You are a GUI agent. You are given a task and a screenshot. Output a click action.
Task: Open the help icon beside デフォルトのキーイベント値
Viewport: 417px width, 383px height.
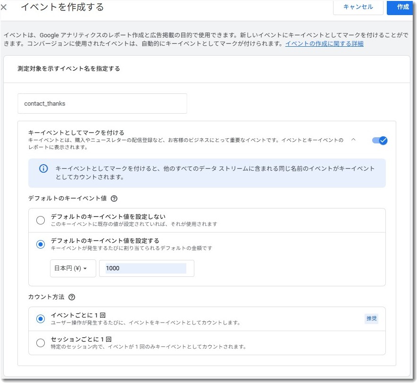point(115,199)
